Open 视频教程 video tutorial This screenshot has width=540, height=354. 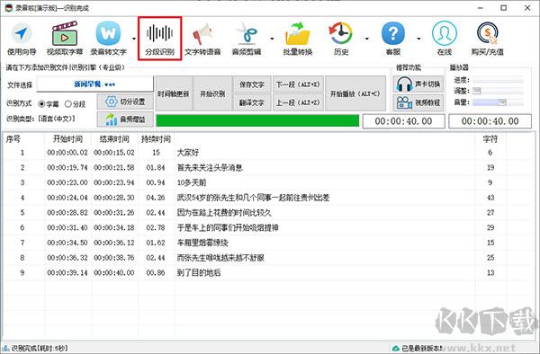418,102
